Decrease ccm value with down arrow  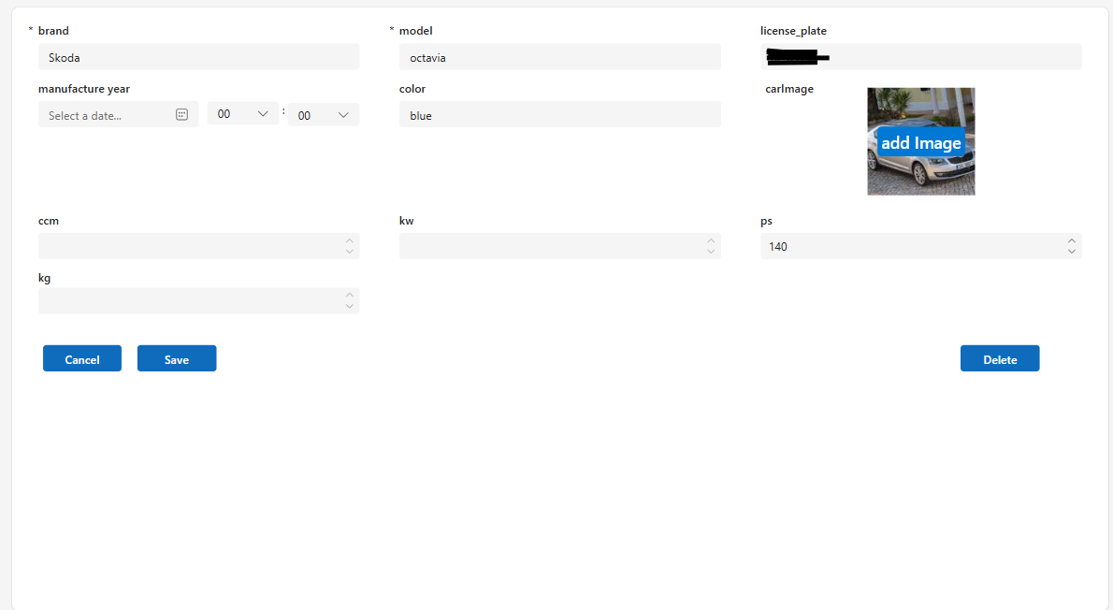(349, 252)
